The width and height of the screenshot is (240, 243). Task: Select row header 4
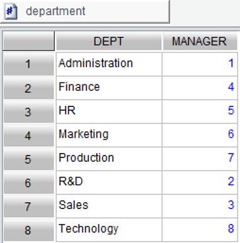(28, 135)
